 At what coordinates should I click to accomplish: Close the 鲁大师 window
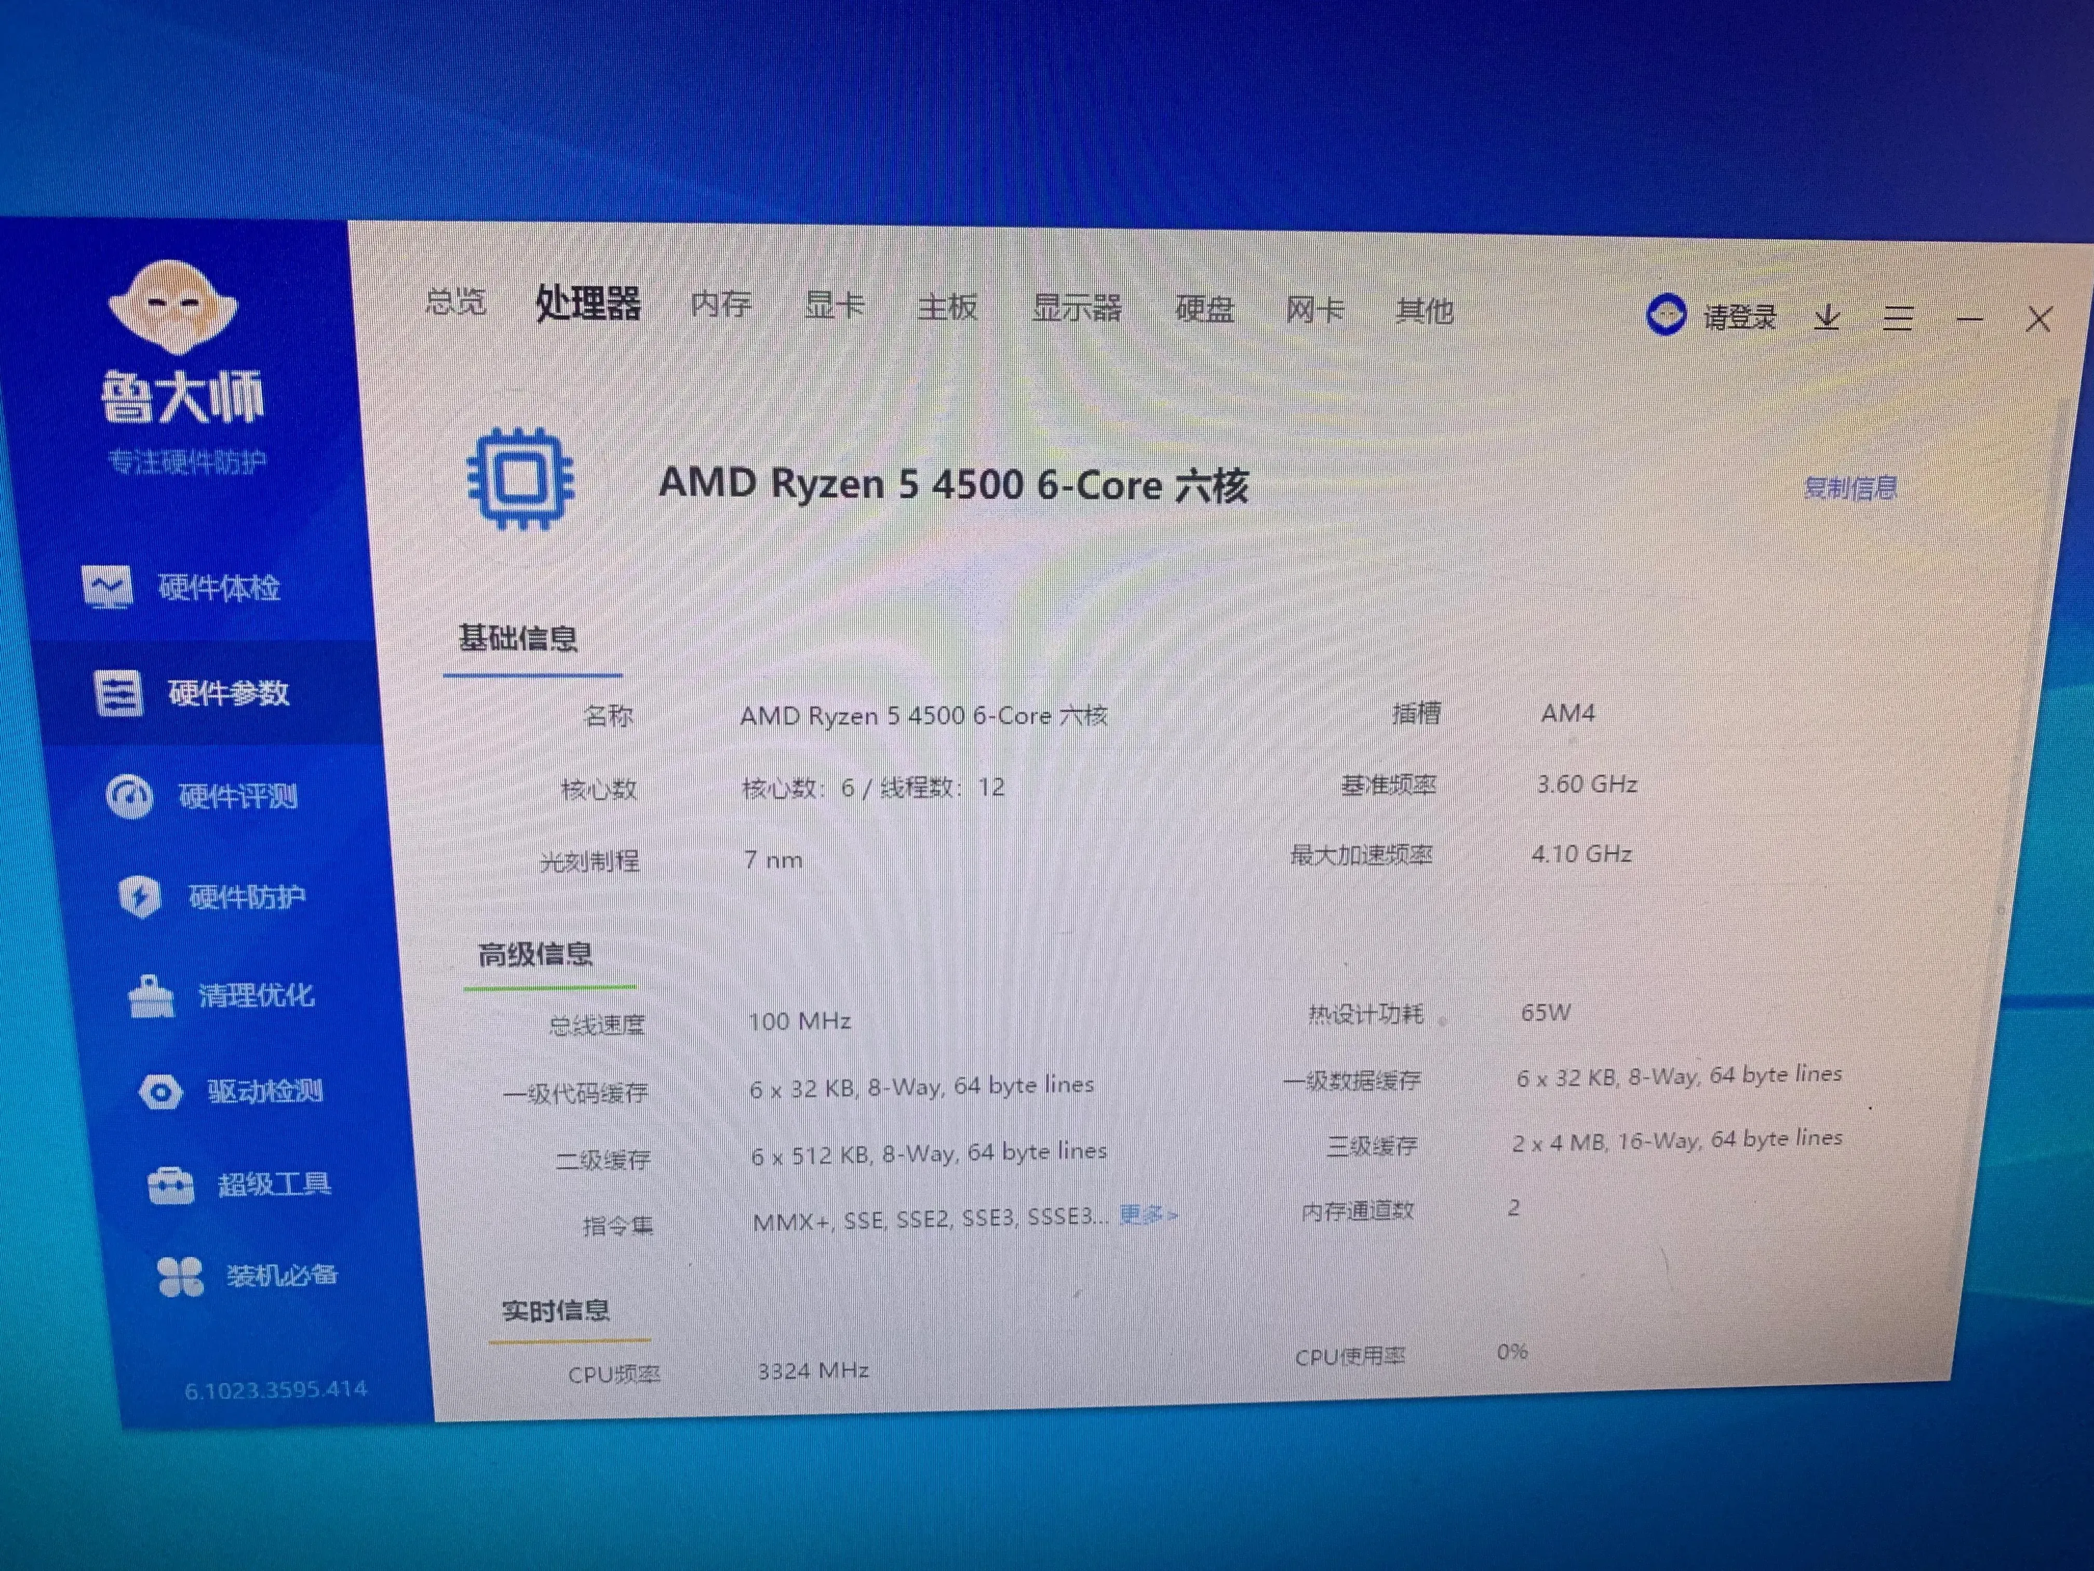pyautogui.click(x=2039, y=320)
